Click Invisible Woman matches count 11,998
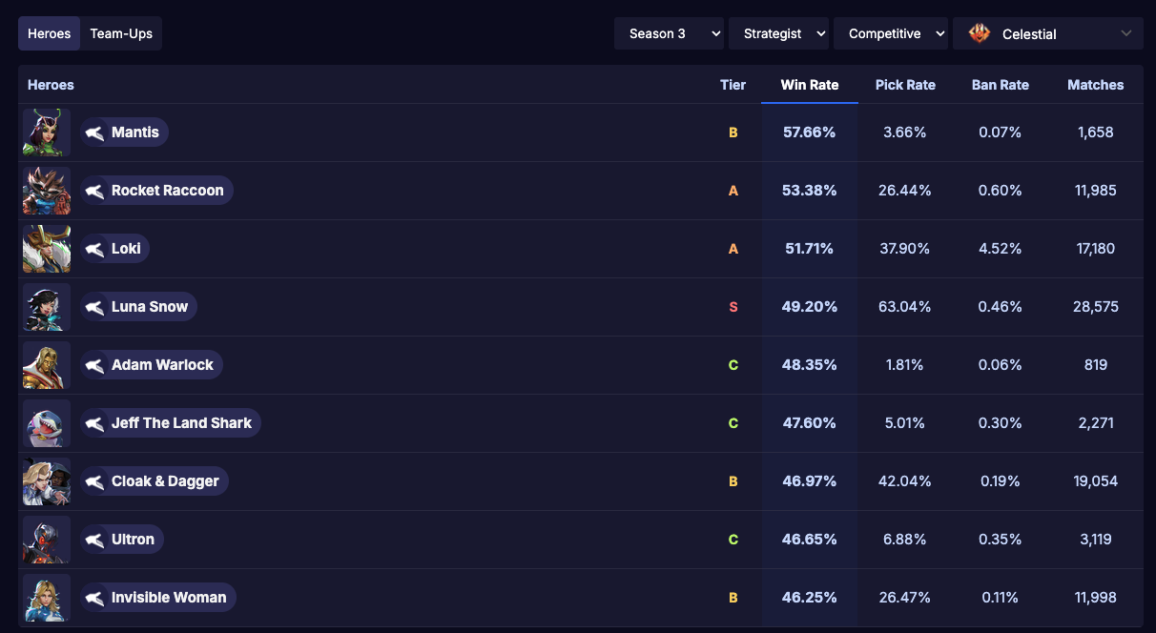The height and width of the screenshot is (633, 1156). coord(1096,598)
